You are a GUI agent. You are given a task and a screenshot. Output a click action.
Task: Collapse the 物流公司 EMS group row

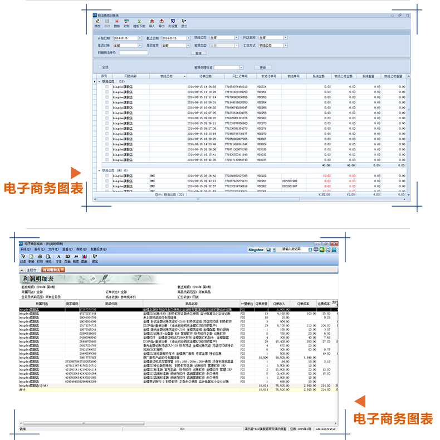(x=99, y=170)
